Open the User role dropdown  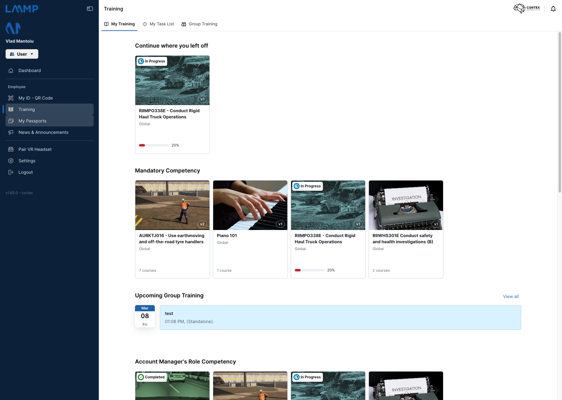(x=22, y=54)
